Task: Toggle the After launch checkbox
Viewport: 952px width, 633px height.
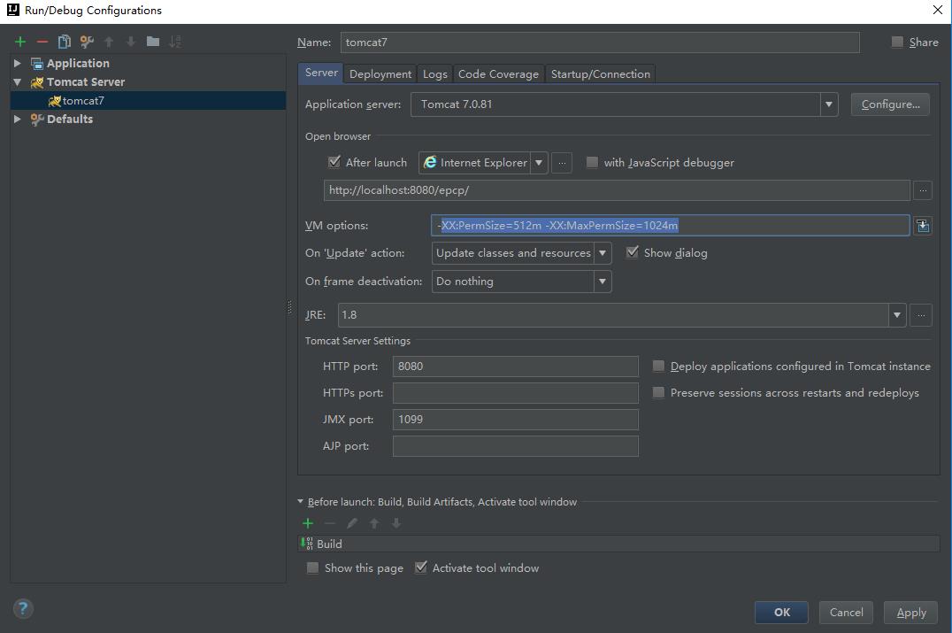Action: click(x=334, y=162)
